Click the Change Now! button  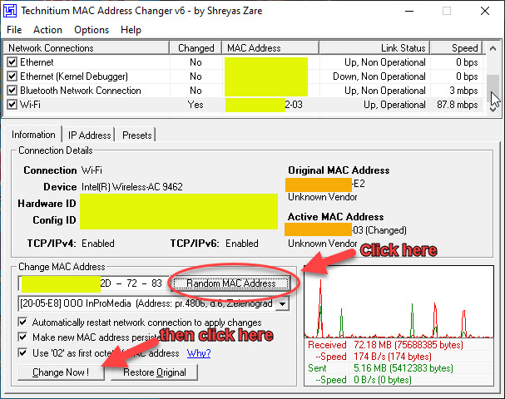tap(61, 372)
